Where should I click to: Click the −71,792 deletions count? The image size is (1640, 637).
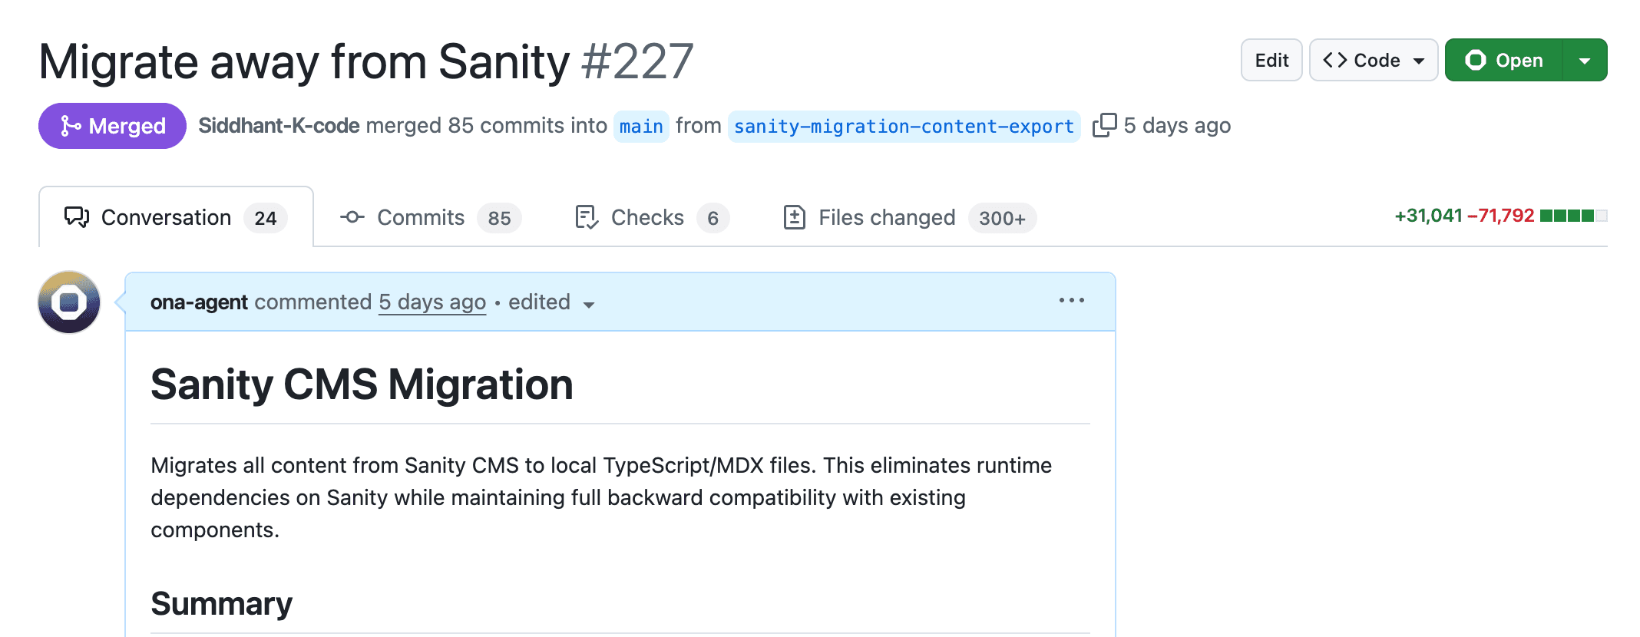1500,216
